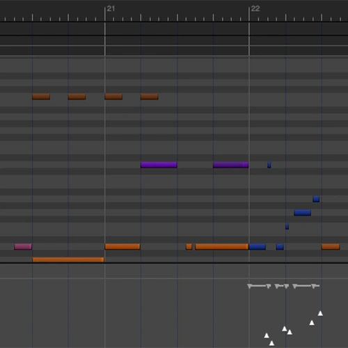
Task: Click the bar 21 ruler marker
Action: pos(111,9)
